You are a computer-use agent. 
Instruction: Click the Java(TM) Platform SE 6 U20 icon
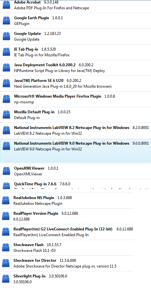pyautogui.click(x=6, y=83)
